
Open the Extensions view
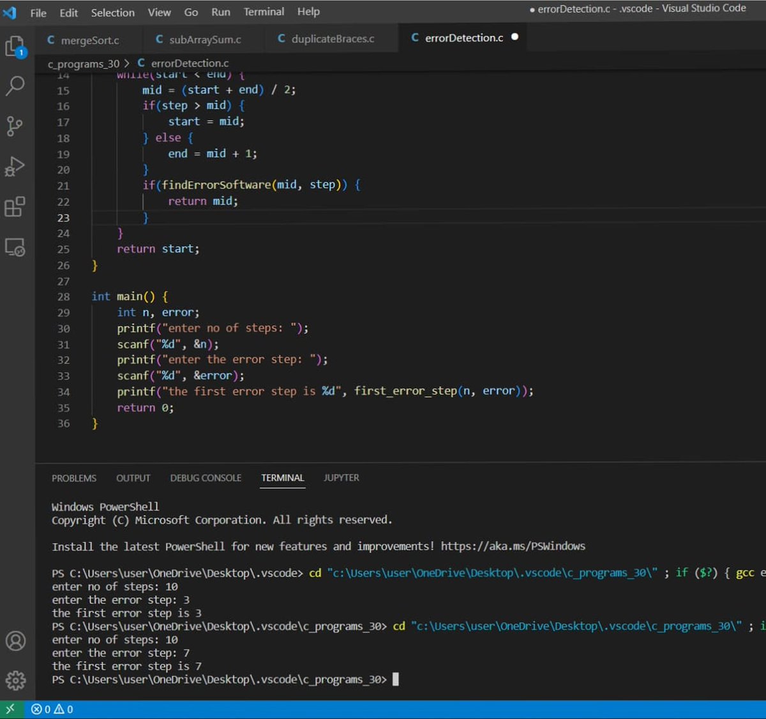pyautogui.click(x=14, y=208)
